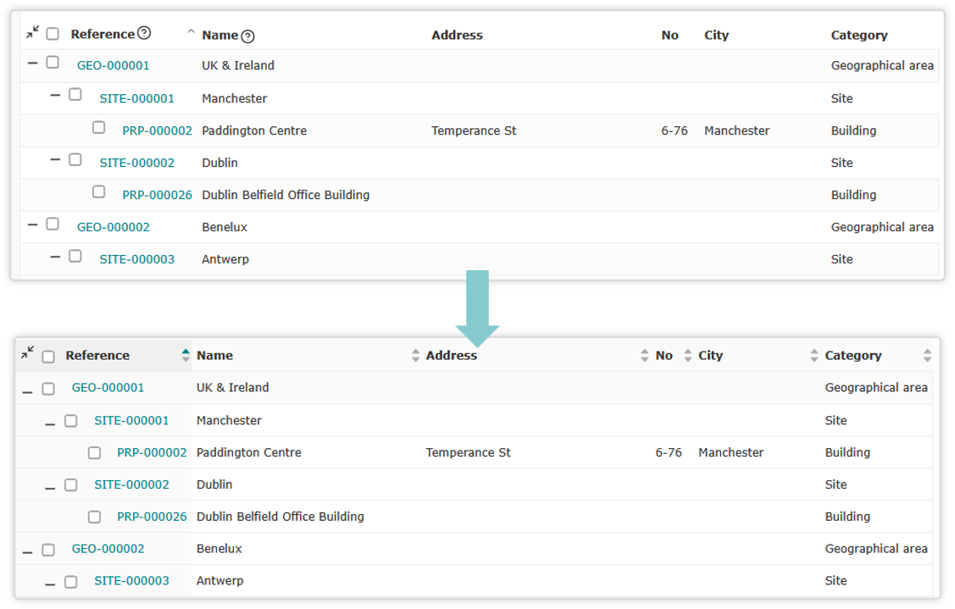Image resolution: width=955 pixels, height=609 pixels.
Task: Collapse SITE-000002 node in top table
Action: (55, 159)
